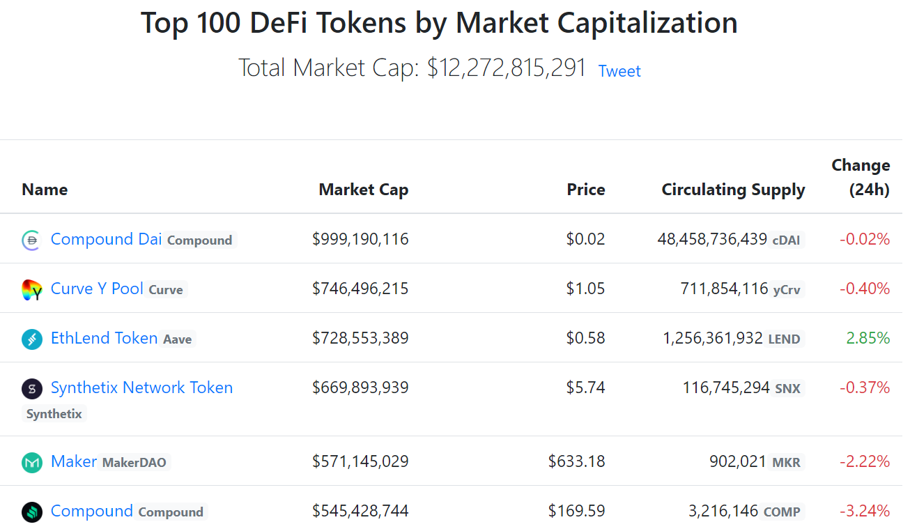Sort by the Market Cap column header
910x529 pixels.
coord(363,189)
